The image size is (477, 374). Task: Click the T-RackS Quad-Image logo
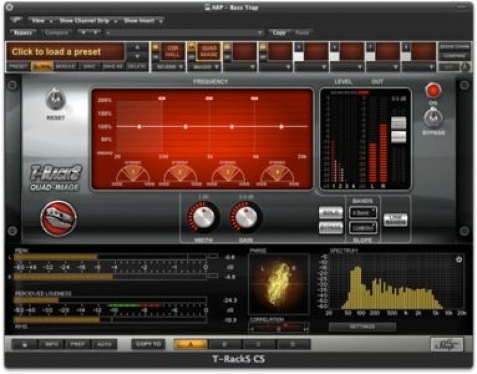click(x=56, y=178)
